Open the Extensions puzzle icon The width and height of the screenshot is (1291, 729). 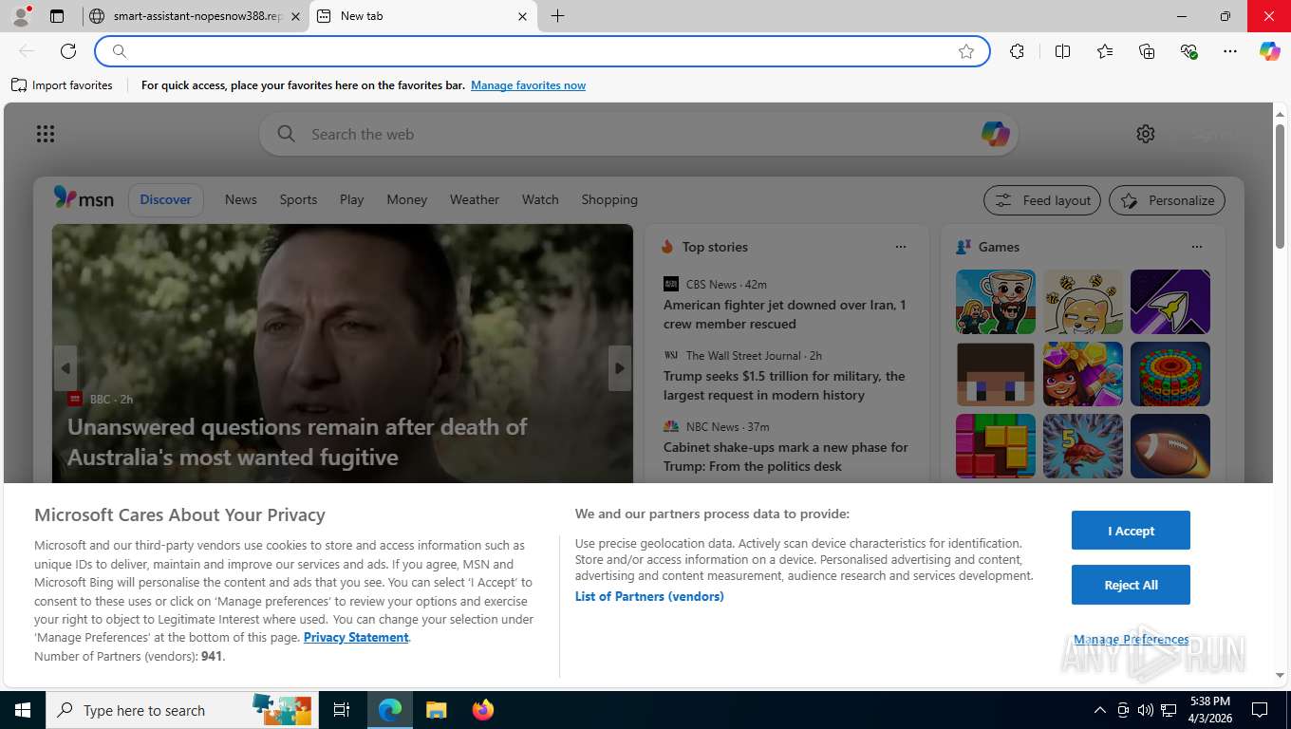[x=1017, y=51]
